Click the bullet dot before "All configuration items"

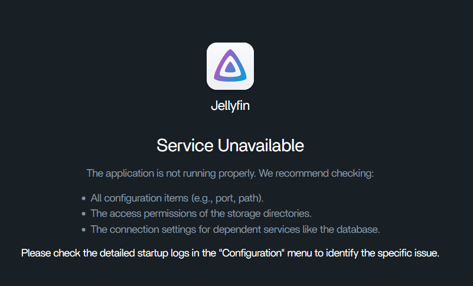tap(83, 199)
